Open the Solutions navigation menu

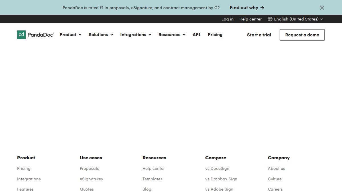pyautogui.click(x=101, y=35)
